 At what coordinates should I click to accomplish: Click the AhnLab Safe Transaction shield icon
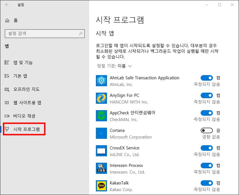coord(101,81)
